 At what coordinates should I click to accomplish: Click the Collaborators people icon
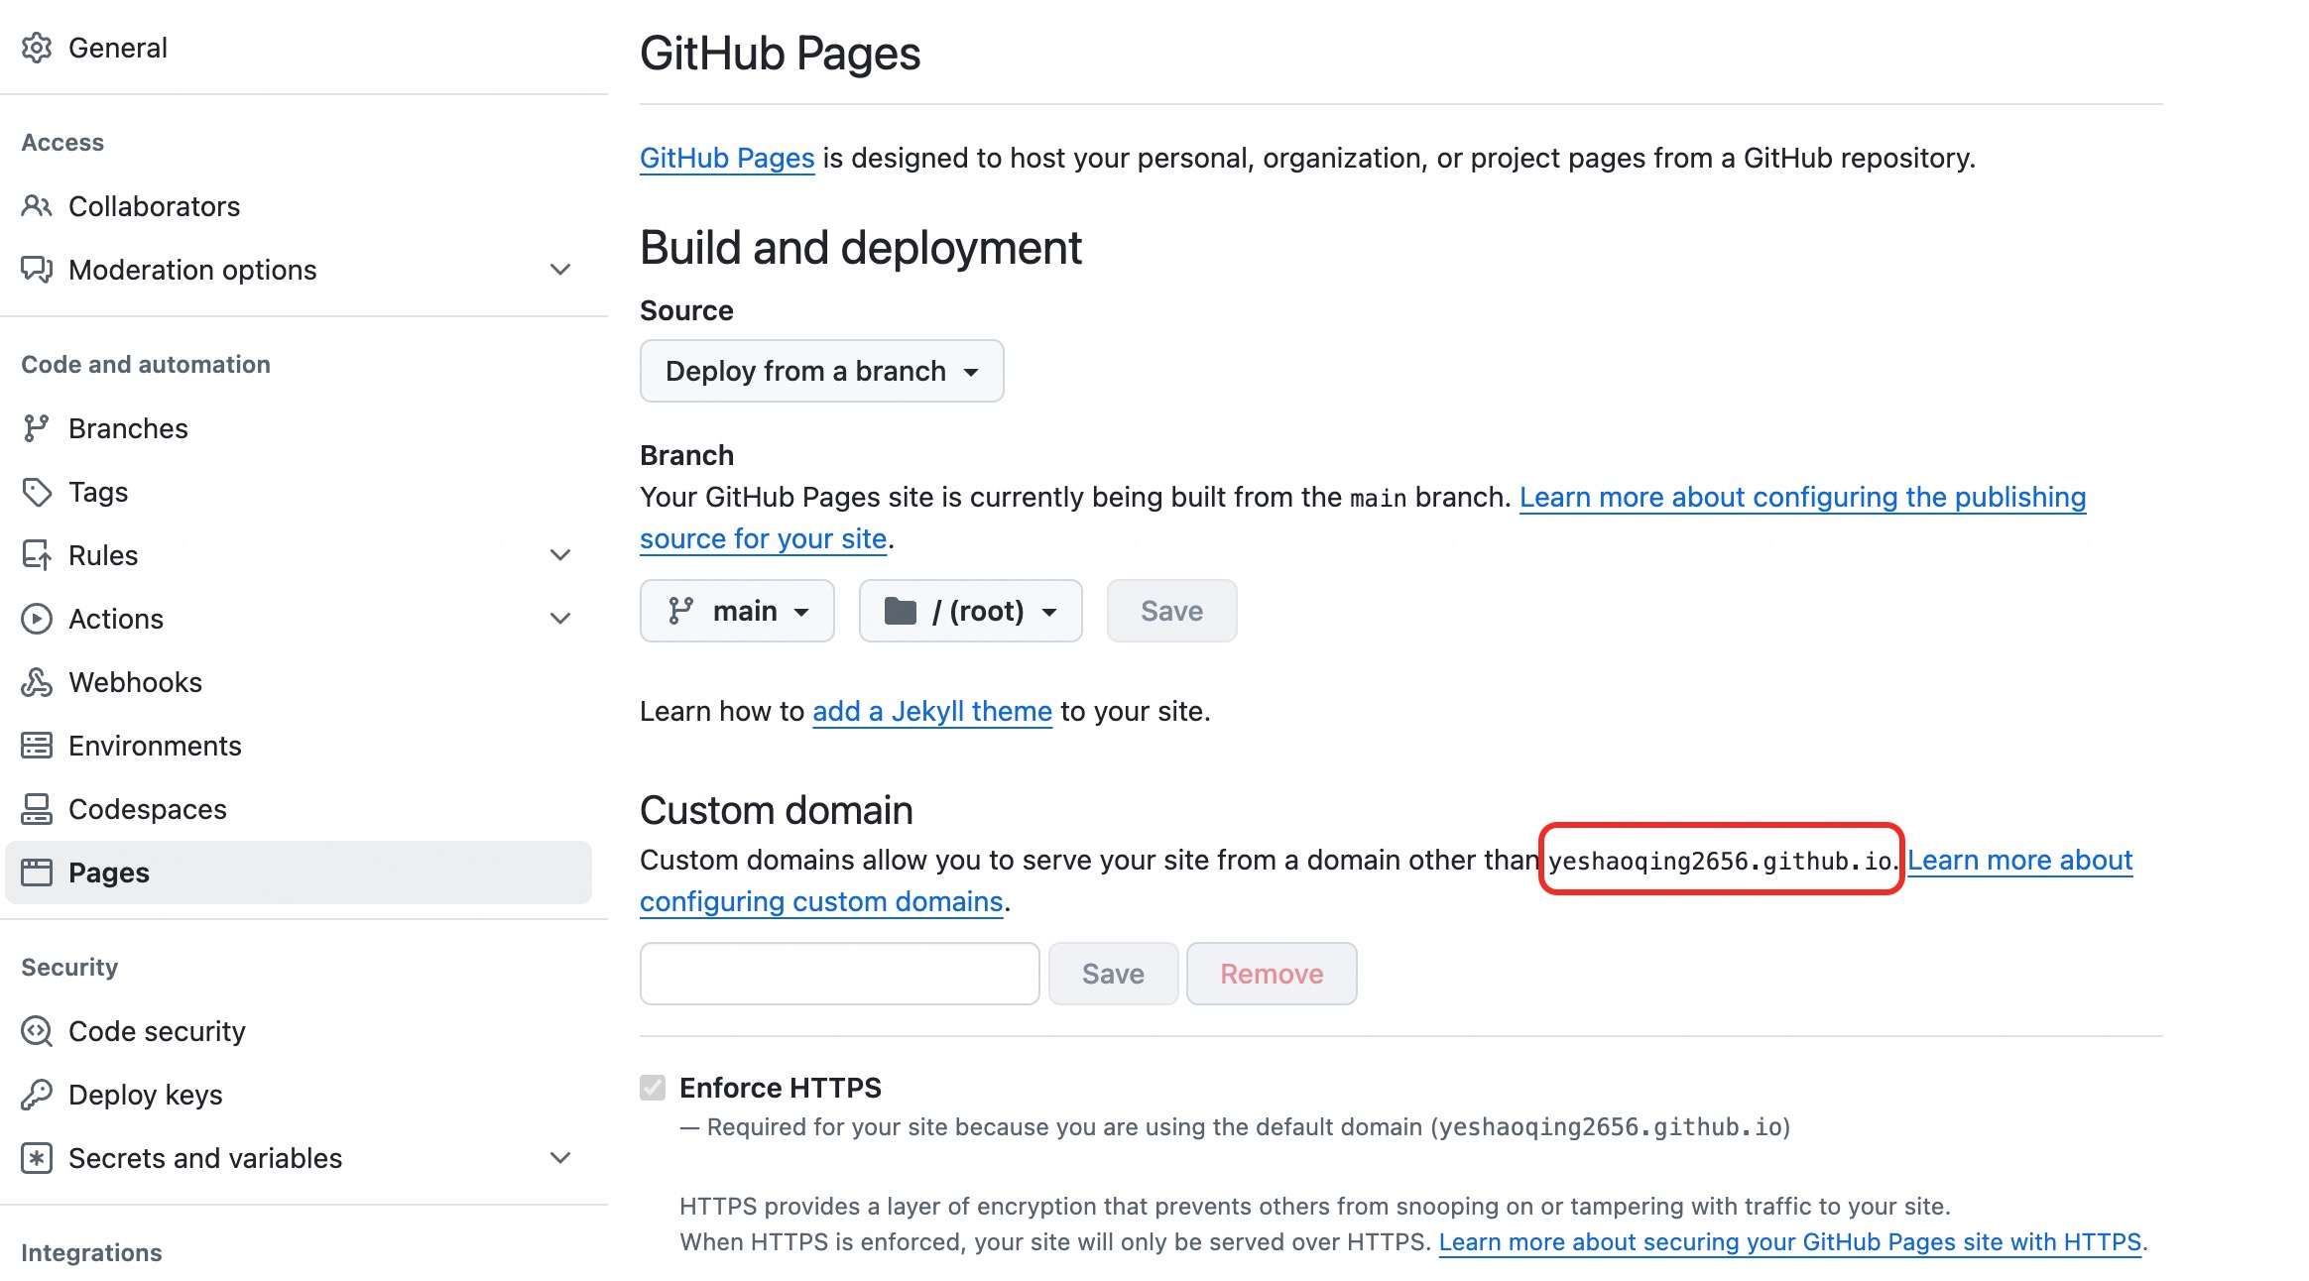pos(37,206)
